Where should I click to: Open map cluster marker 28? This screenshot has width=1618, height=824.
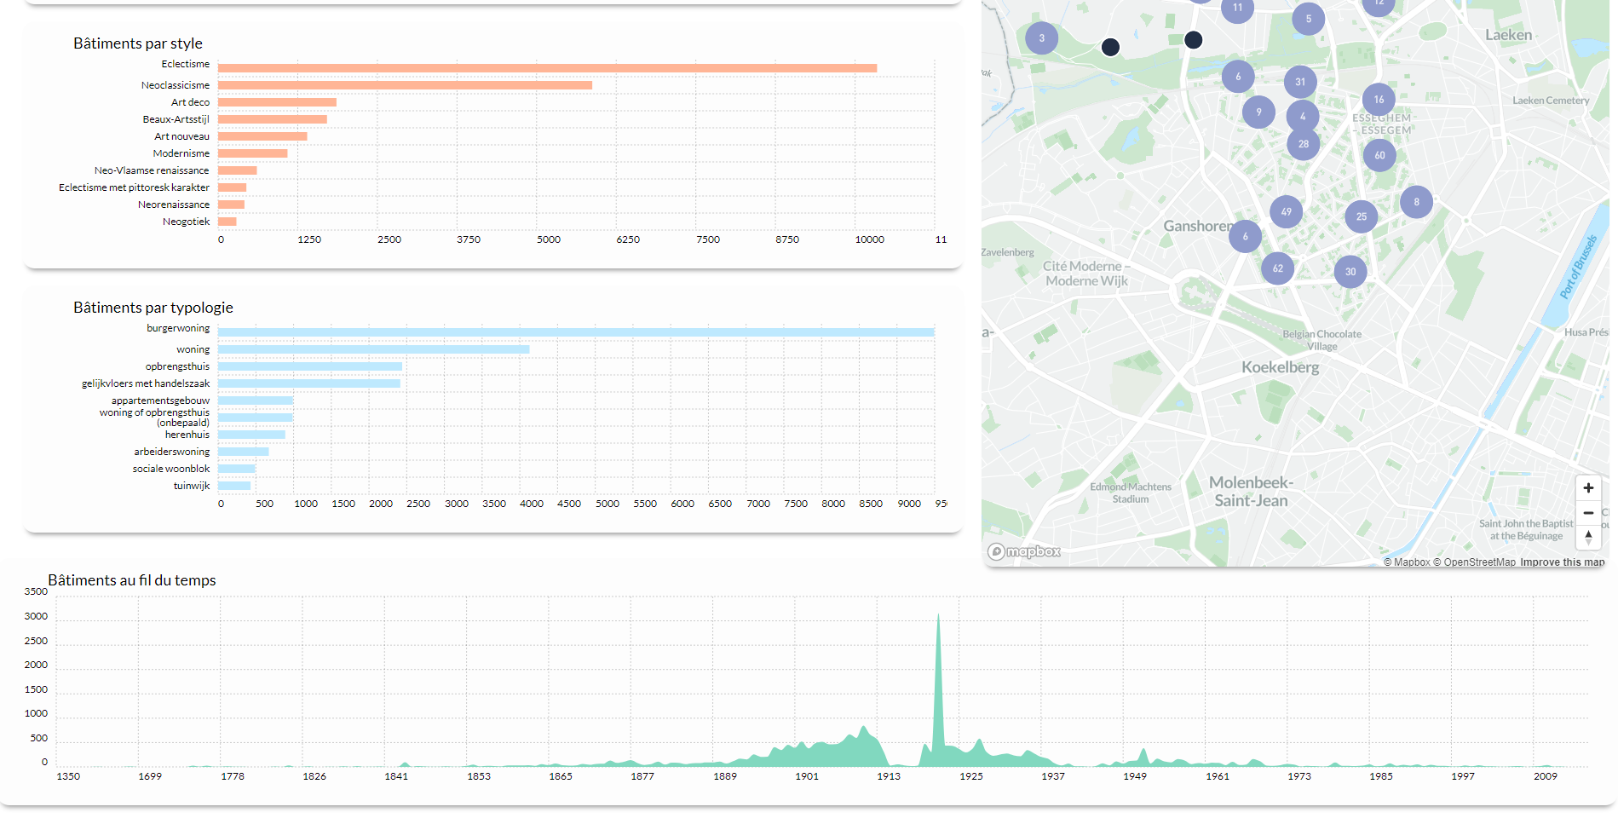(x=1304, y=144)
